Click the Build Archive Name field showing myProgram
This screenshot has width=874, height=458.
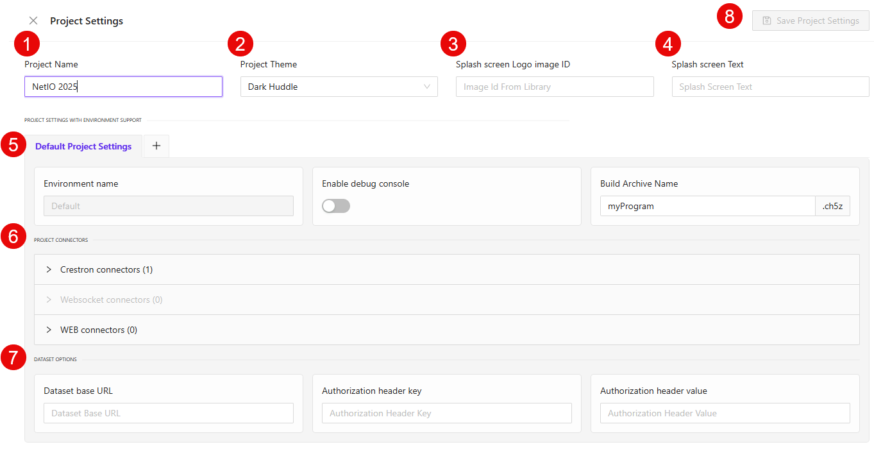pos(707,205)
